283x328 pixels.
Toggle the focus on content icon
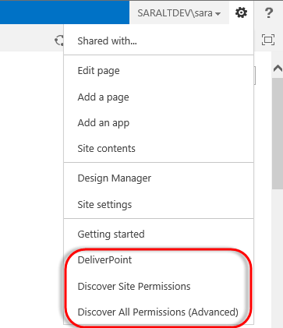pos(268,40)
